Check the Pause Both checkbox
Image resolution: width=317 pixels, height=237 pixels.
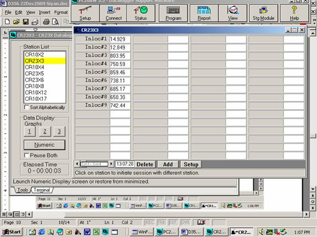[x=26, y=155]
